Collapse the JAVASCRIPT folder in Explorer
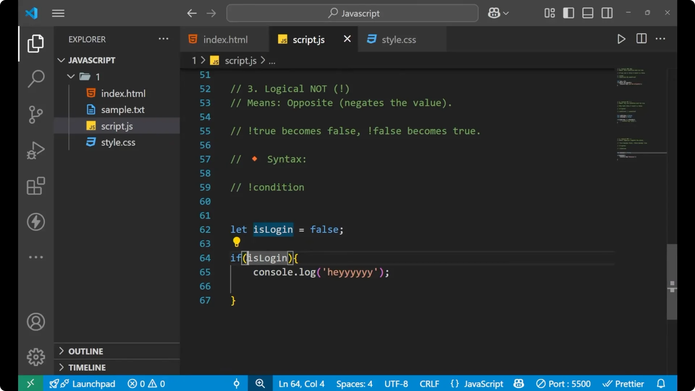Image resolution: width=695 pixels, height=391 pixels. [x=61, y=60]
